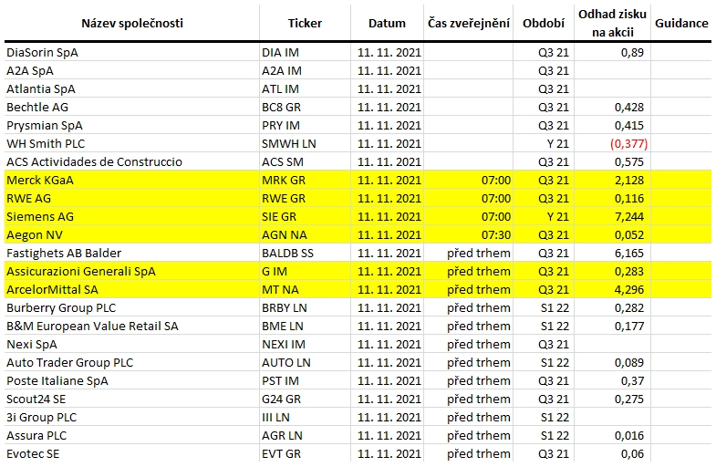Select the Evotec SE company cell
716x467 pixels.
[131, 454]
